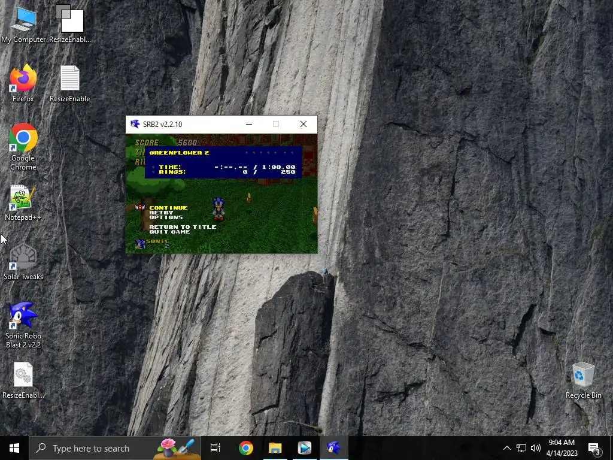Select the My Computer desktop icon
This screenshot has height=460, width=613.
pyautogui.click(x=23, y=24)
